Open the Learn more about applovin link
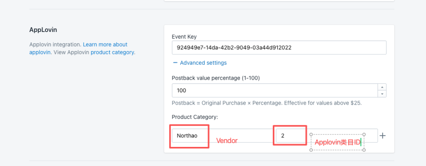This screenshot has width=426, height=166. (x=105, y=44)
